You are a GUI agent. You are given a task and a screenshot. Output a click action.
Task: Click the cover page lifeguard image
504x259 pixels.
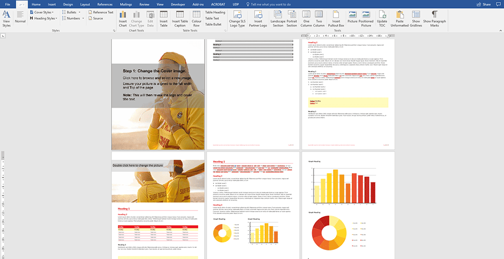158,94
